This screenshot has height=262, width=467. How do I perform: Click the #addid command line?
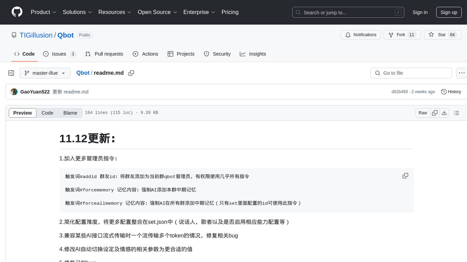coord(157,176)
